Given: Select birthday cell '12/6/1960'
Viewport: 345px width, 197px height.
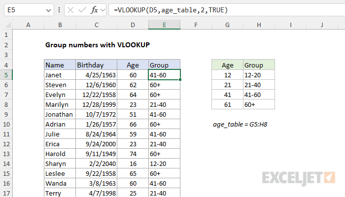Looking at the screenshot, I should pos(97,85).
